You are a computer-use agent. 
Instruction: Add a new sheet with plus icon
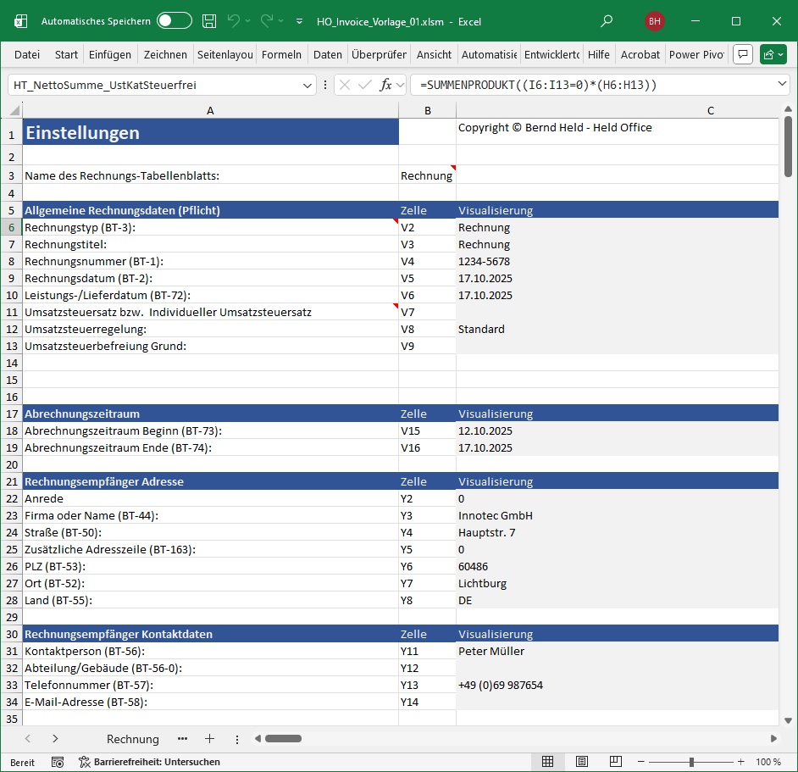(210, 739)
